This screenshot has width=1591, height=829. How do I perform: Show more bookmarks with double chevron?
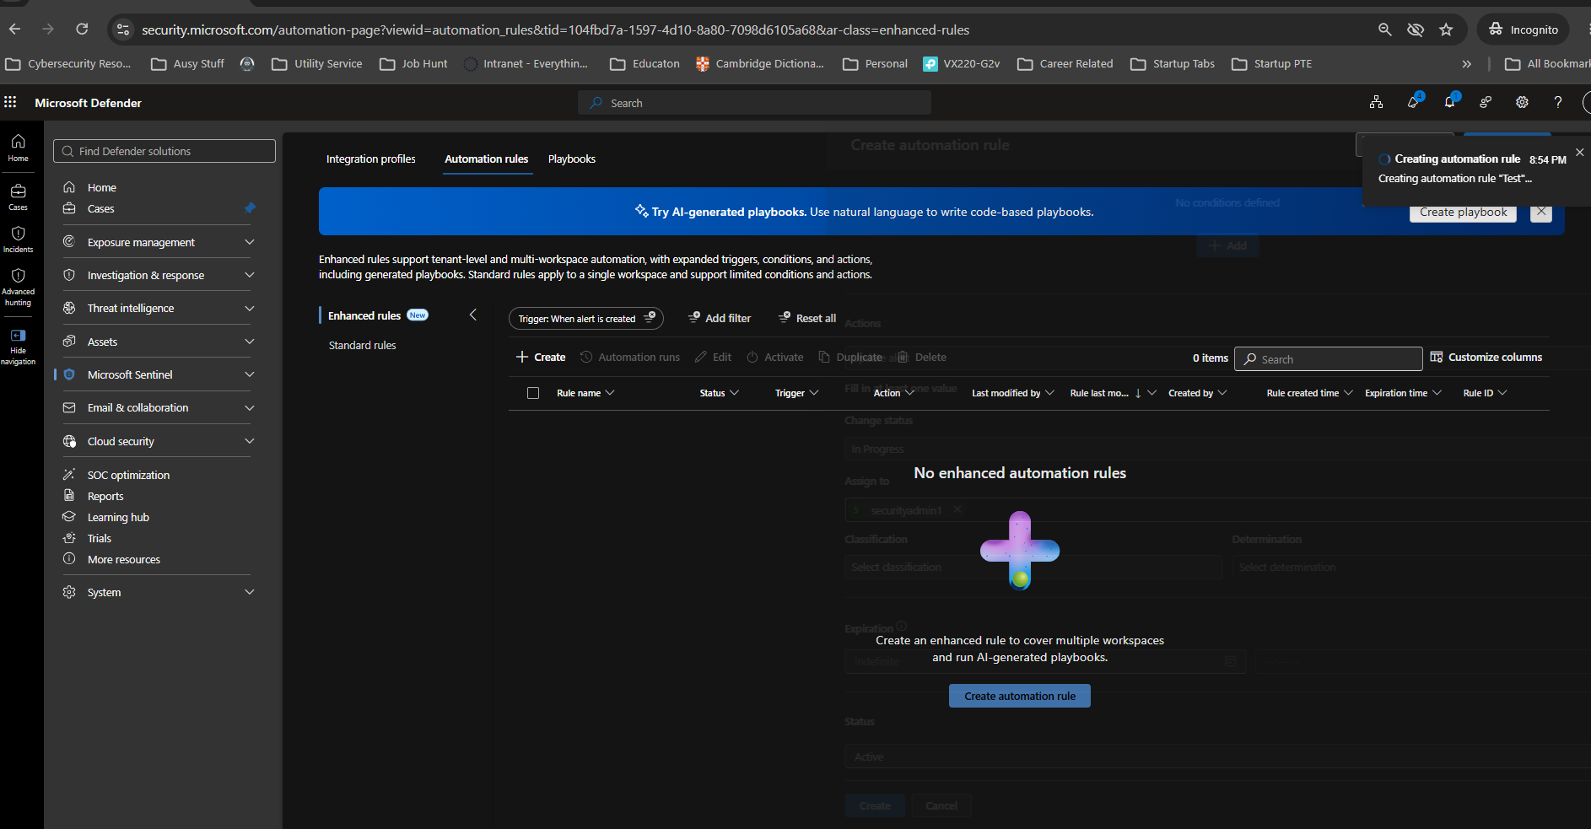1467,63
